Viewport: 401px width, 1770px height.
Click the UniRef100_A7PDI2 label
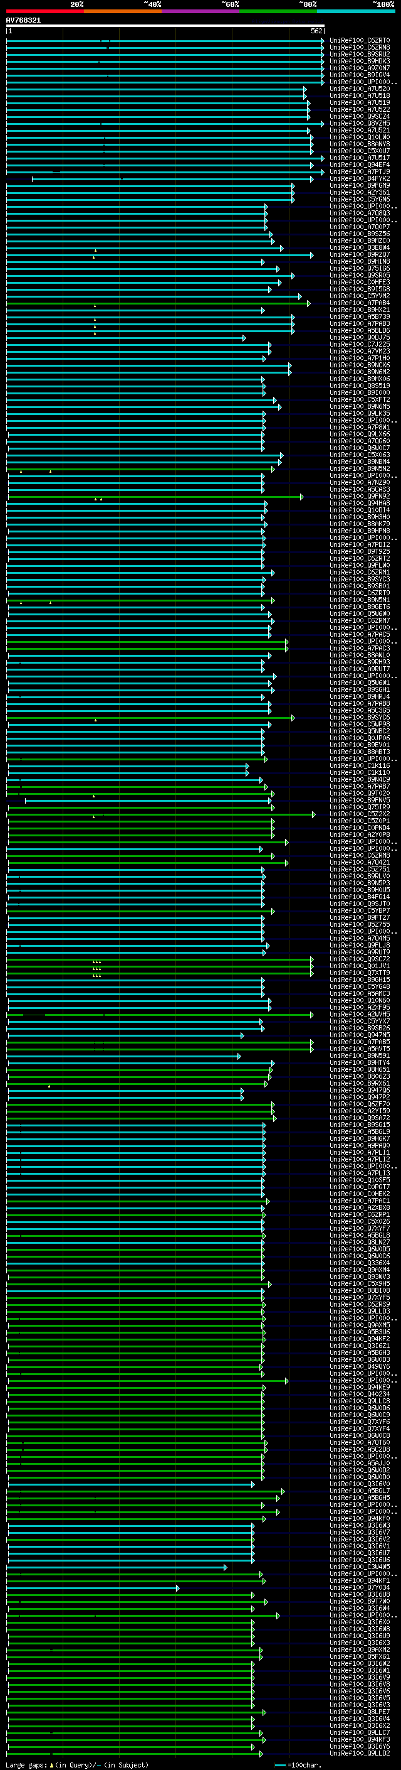coord(360,545)
